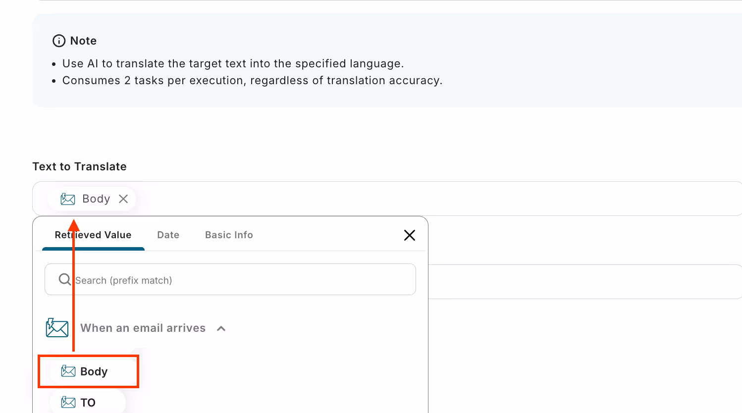Click the envelope icon next to TO
Image resolution: width=742 pixels, height=413 pixels.
[68, 402]
